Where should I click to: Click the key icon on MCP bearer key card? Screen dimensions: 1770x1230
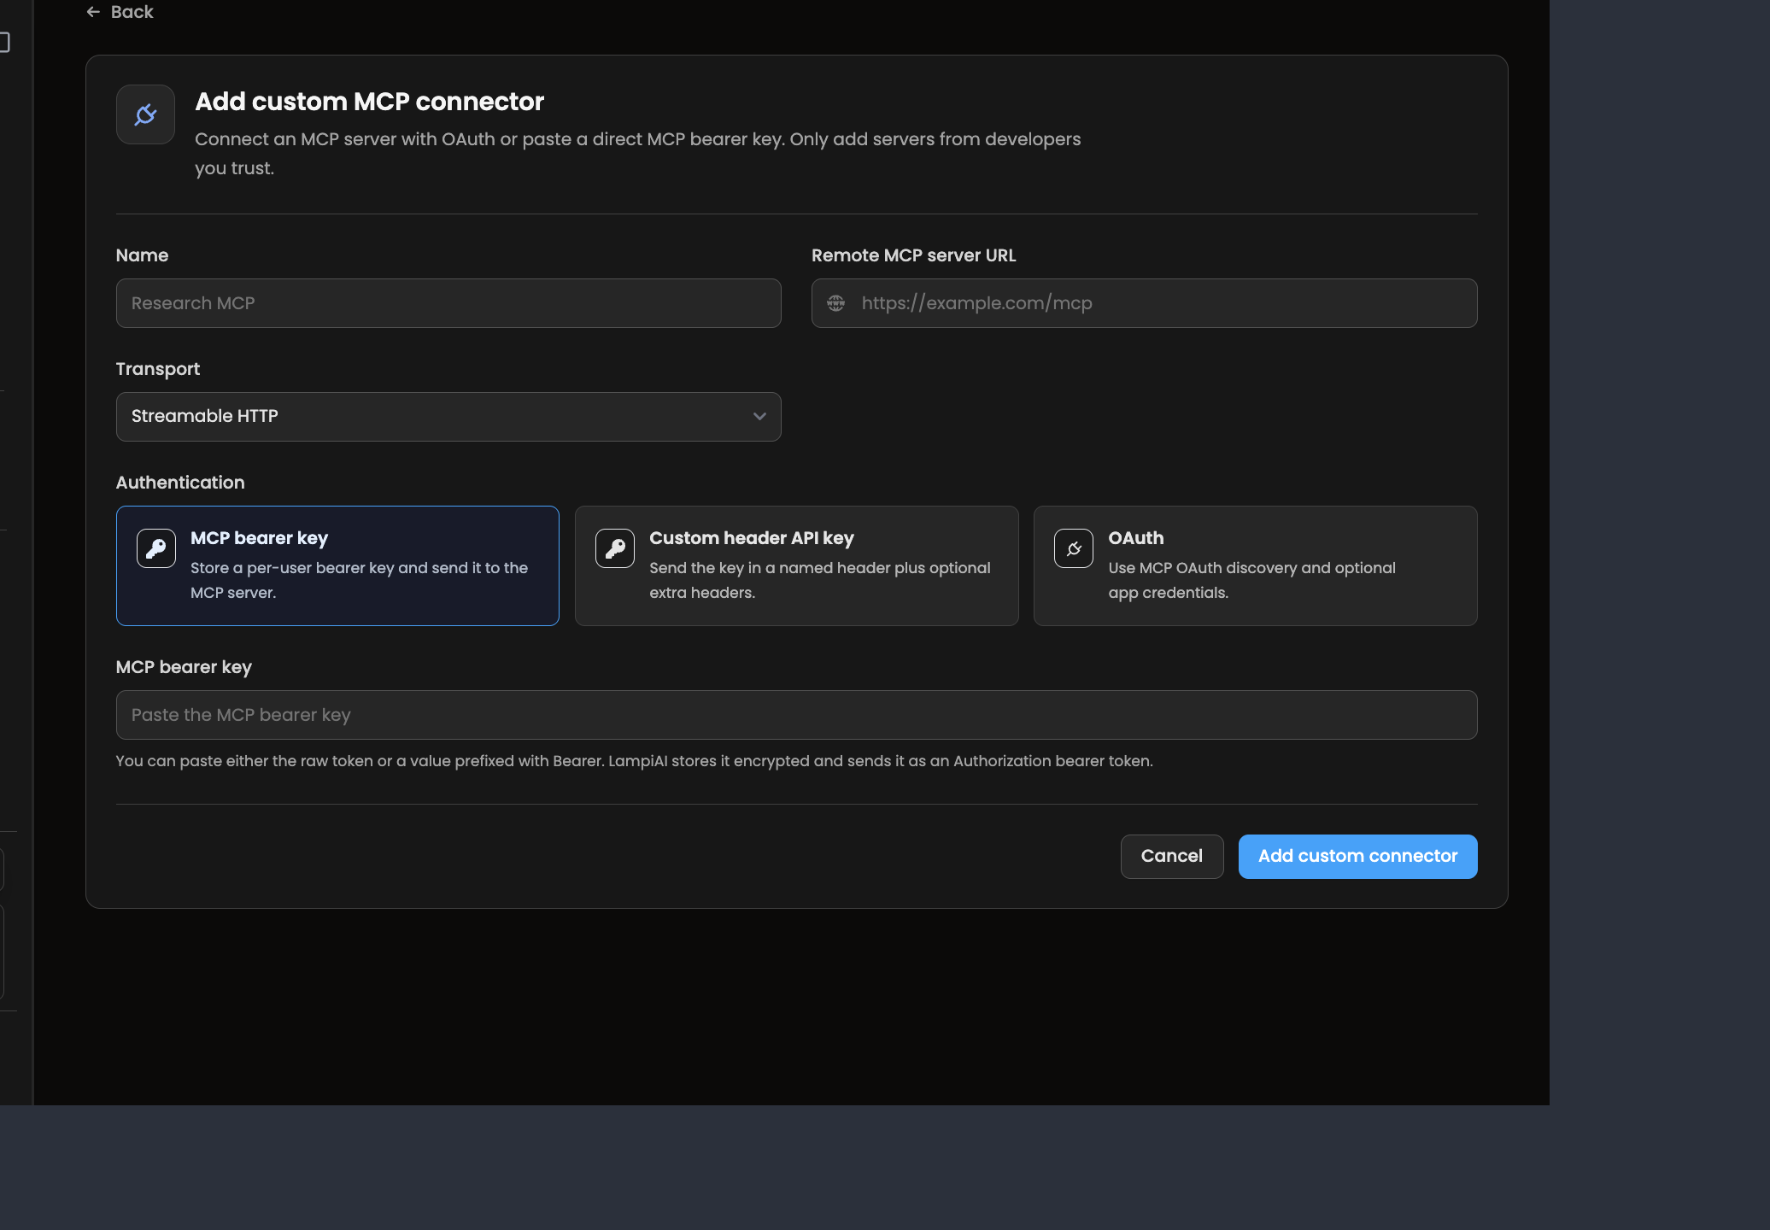[156, 548]
